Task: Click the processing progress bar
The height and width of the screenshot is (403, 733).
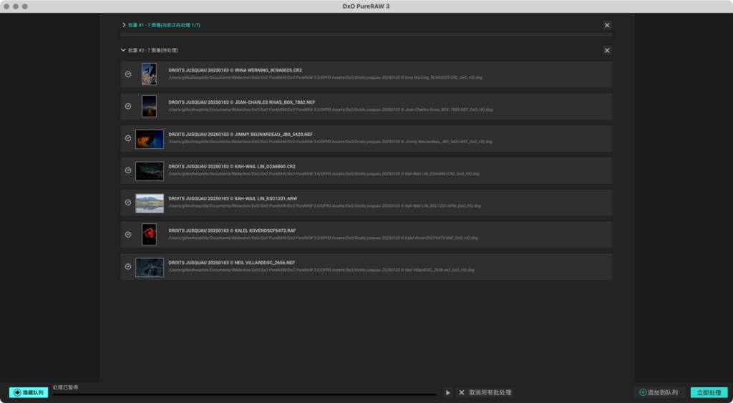Action: pyautogui.click(x=245, y=394)
